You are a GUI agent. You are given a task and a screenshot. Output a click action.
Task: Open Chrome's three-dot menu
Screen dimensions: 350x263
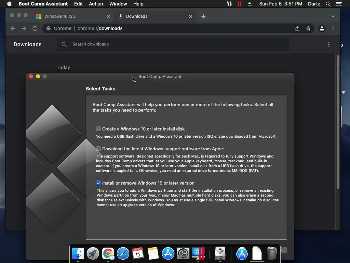333,28
